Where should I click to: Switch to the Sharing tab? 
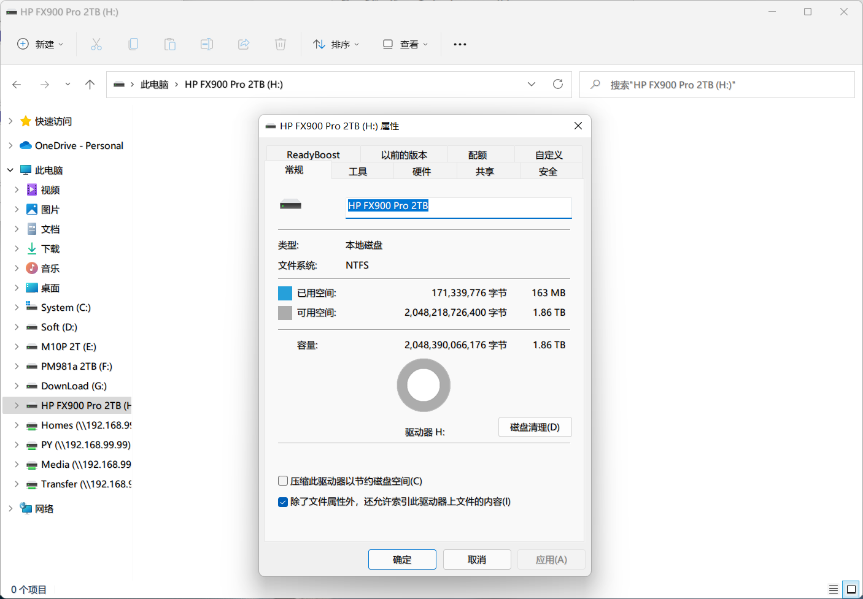pos(485,171)
